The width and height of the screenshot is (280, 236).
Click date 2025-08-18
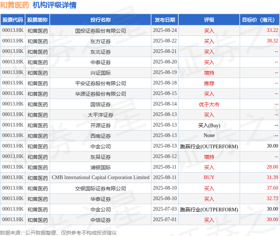165,83
